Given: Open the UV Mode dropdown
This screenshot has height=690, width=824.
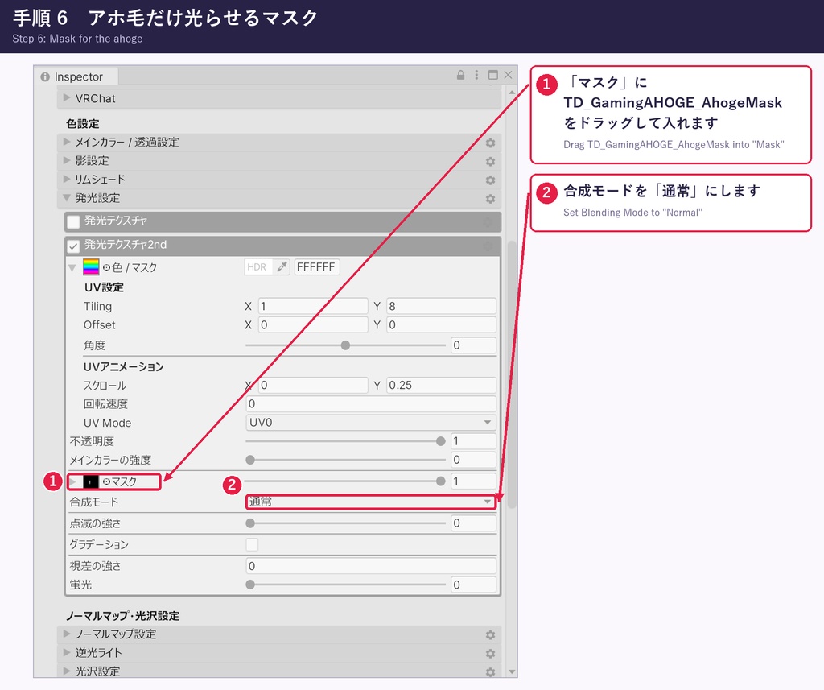Looking at the screenshot, I should click(371, 423).
